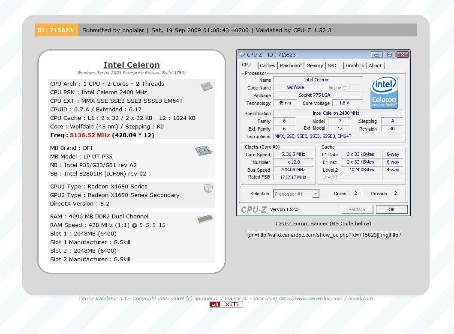Open the Caches tab

point(267,66)
